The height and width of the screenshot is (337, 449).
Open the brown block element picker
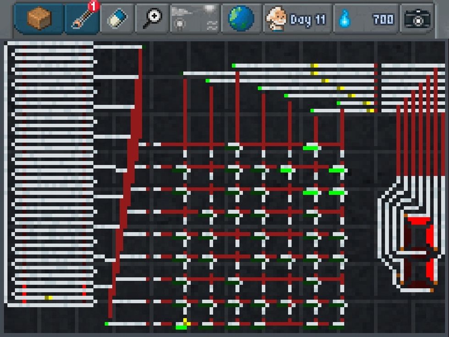pyautogui.click(x=39, y=19)
